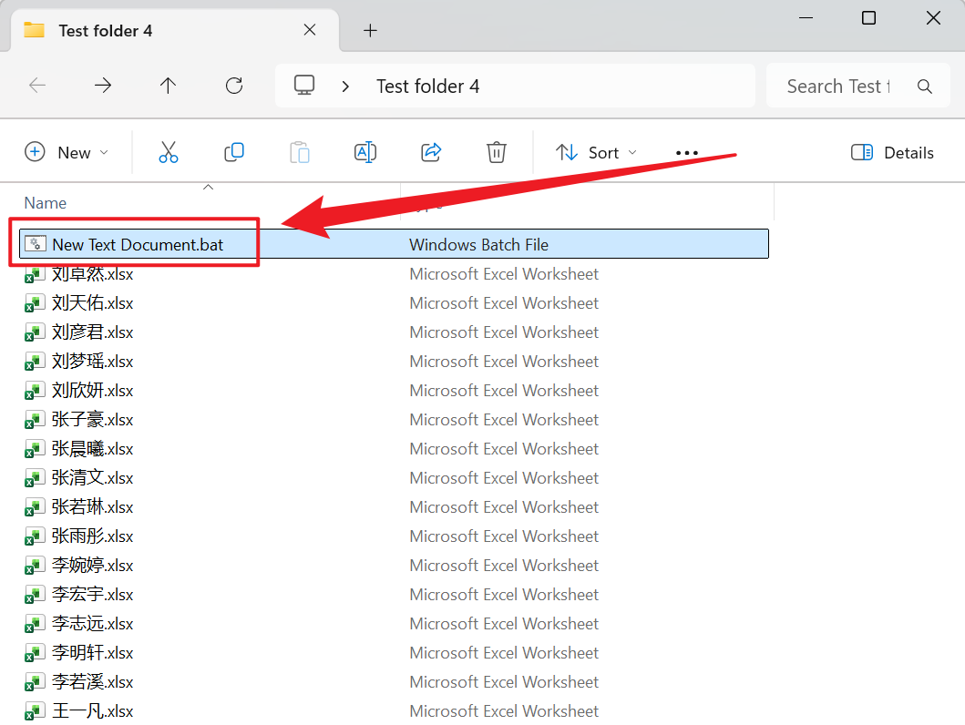Click the Copy icon in toolbar
Screen dimensions: 965x725
coord(234,152)
